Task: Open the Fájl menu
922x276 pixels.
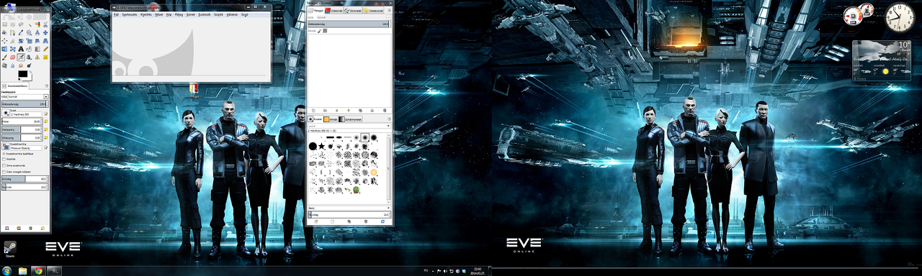Action: tap(117, 14)
